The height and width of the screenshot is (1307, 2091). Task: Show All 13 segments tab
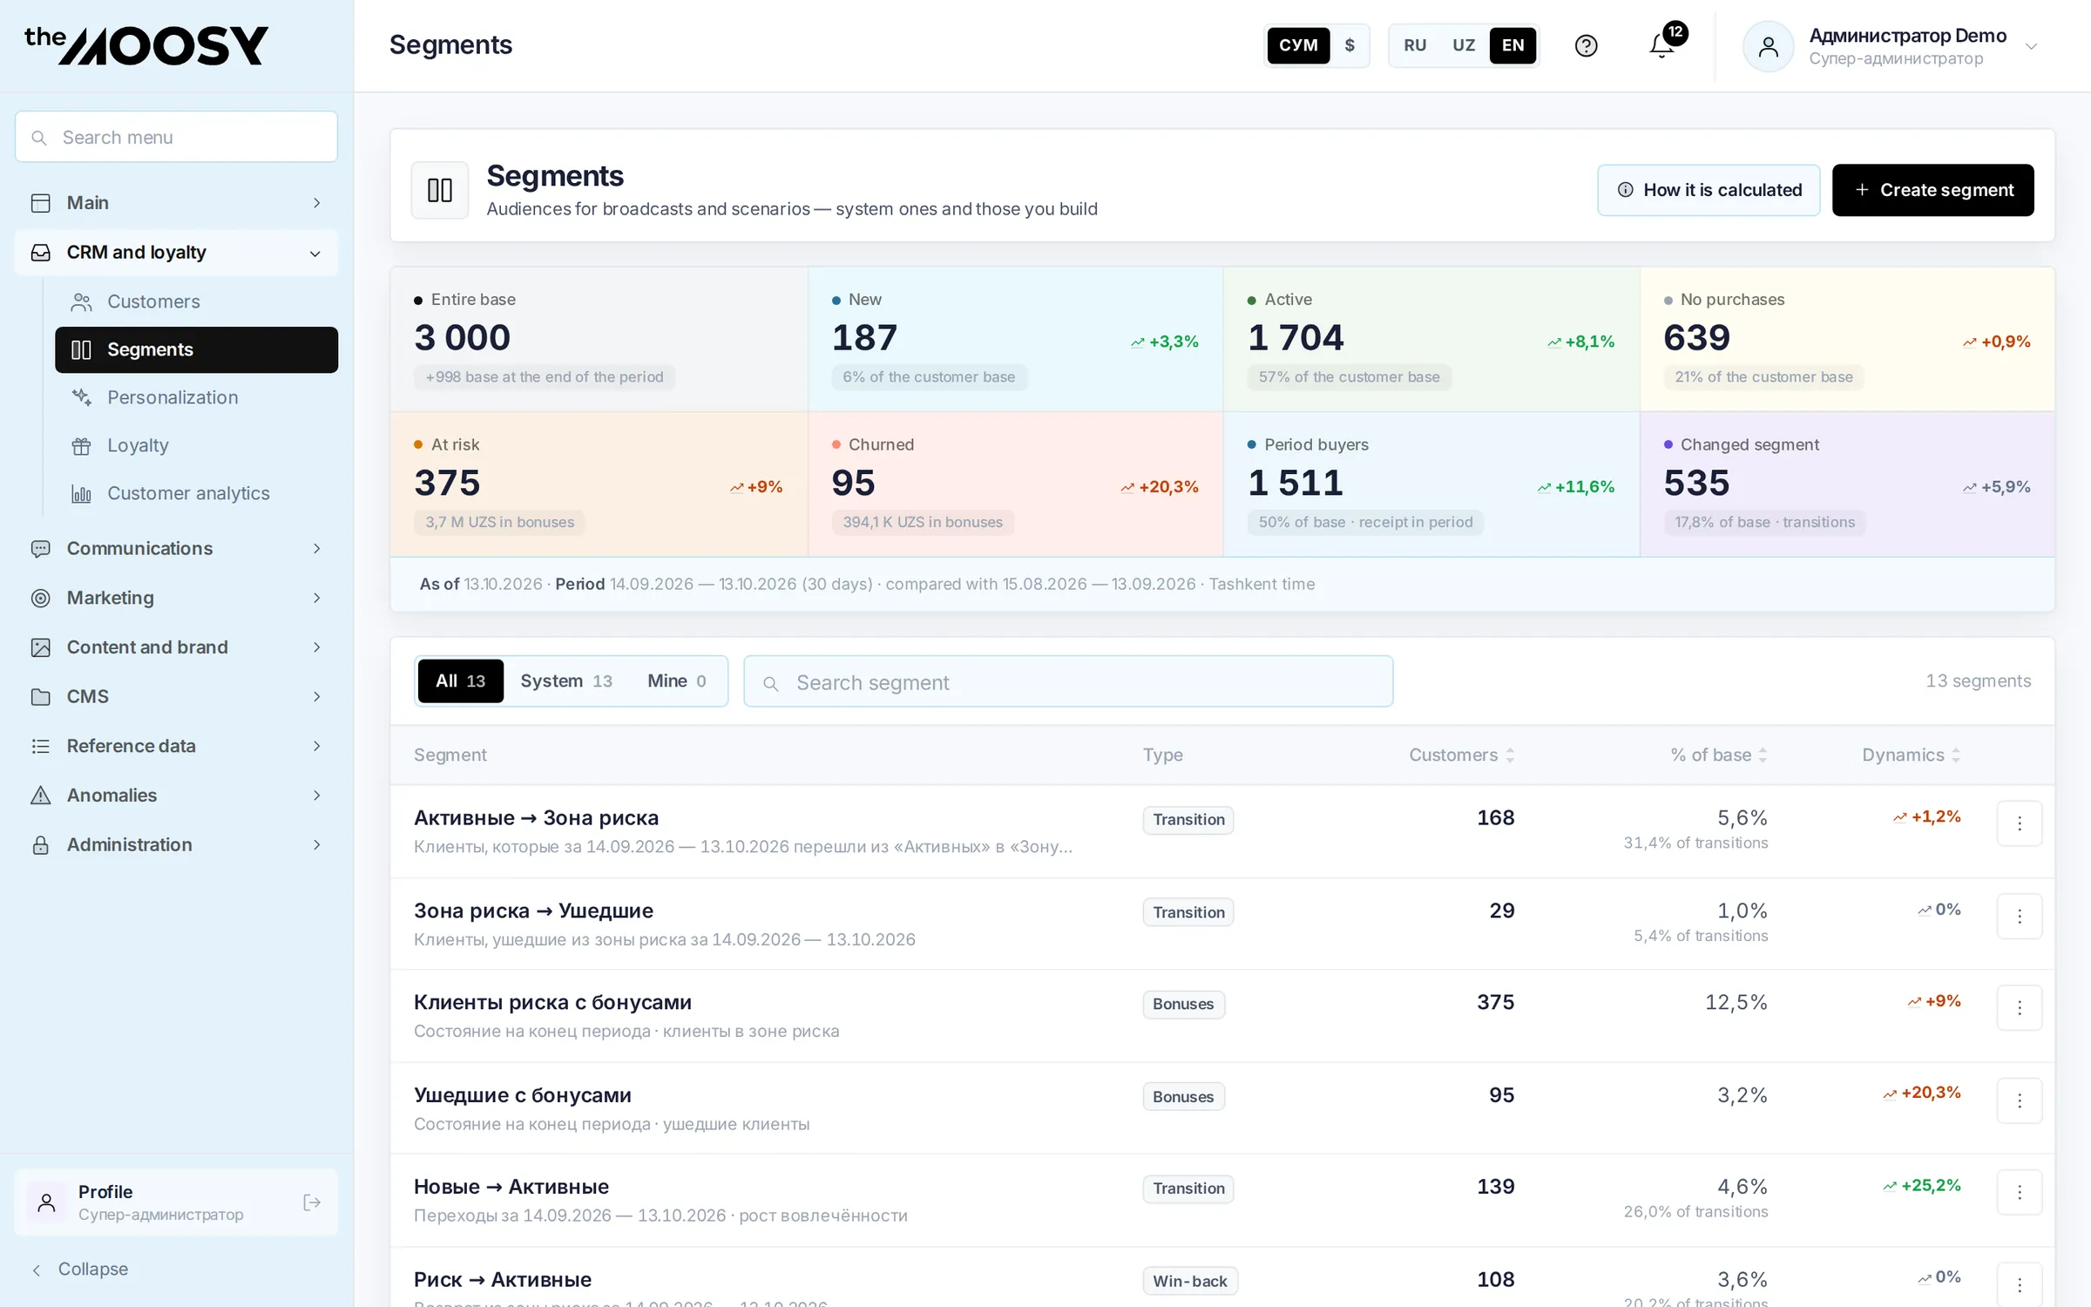point(460,681)
